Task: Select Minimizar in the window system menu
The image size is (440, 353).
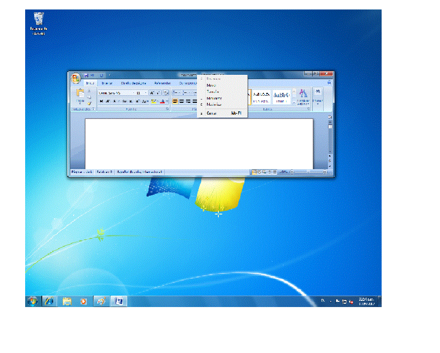Action: tap(214, 98)
